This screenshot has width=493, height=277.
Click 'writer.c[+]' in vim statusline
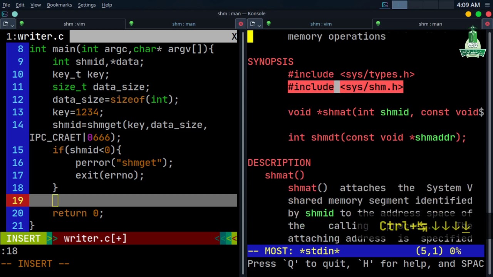(95, 239)
